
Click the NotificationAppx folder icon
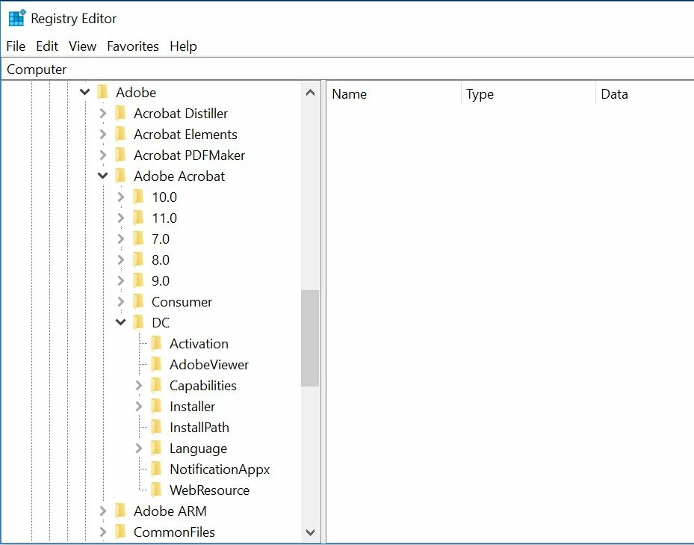point(157,469)
